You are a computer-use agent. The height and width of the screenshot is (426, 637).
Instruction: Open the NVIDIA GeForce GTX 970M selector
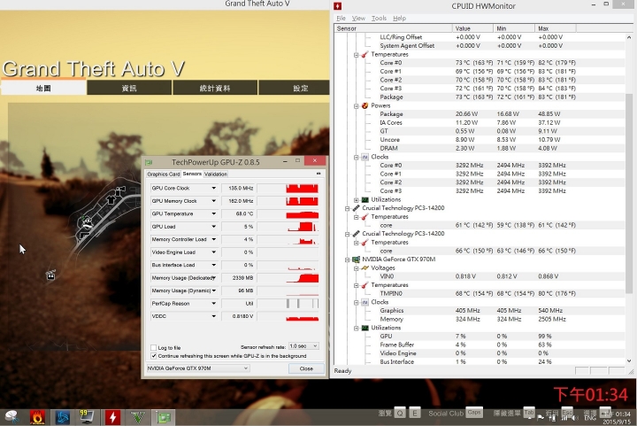click(197, 368)
